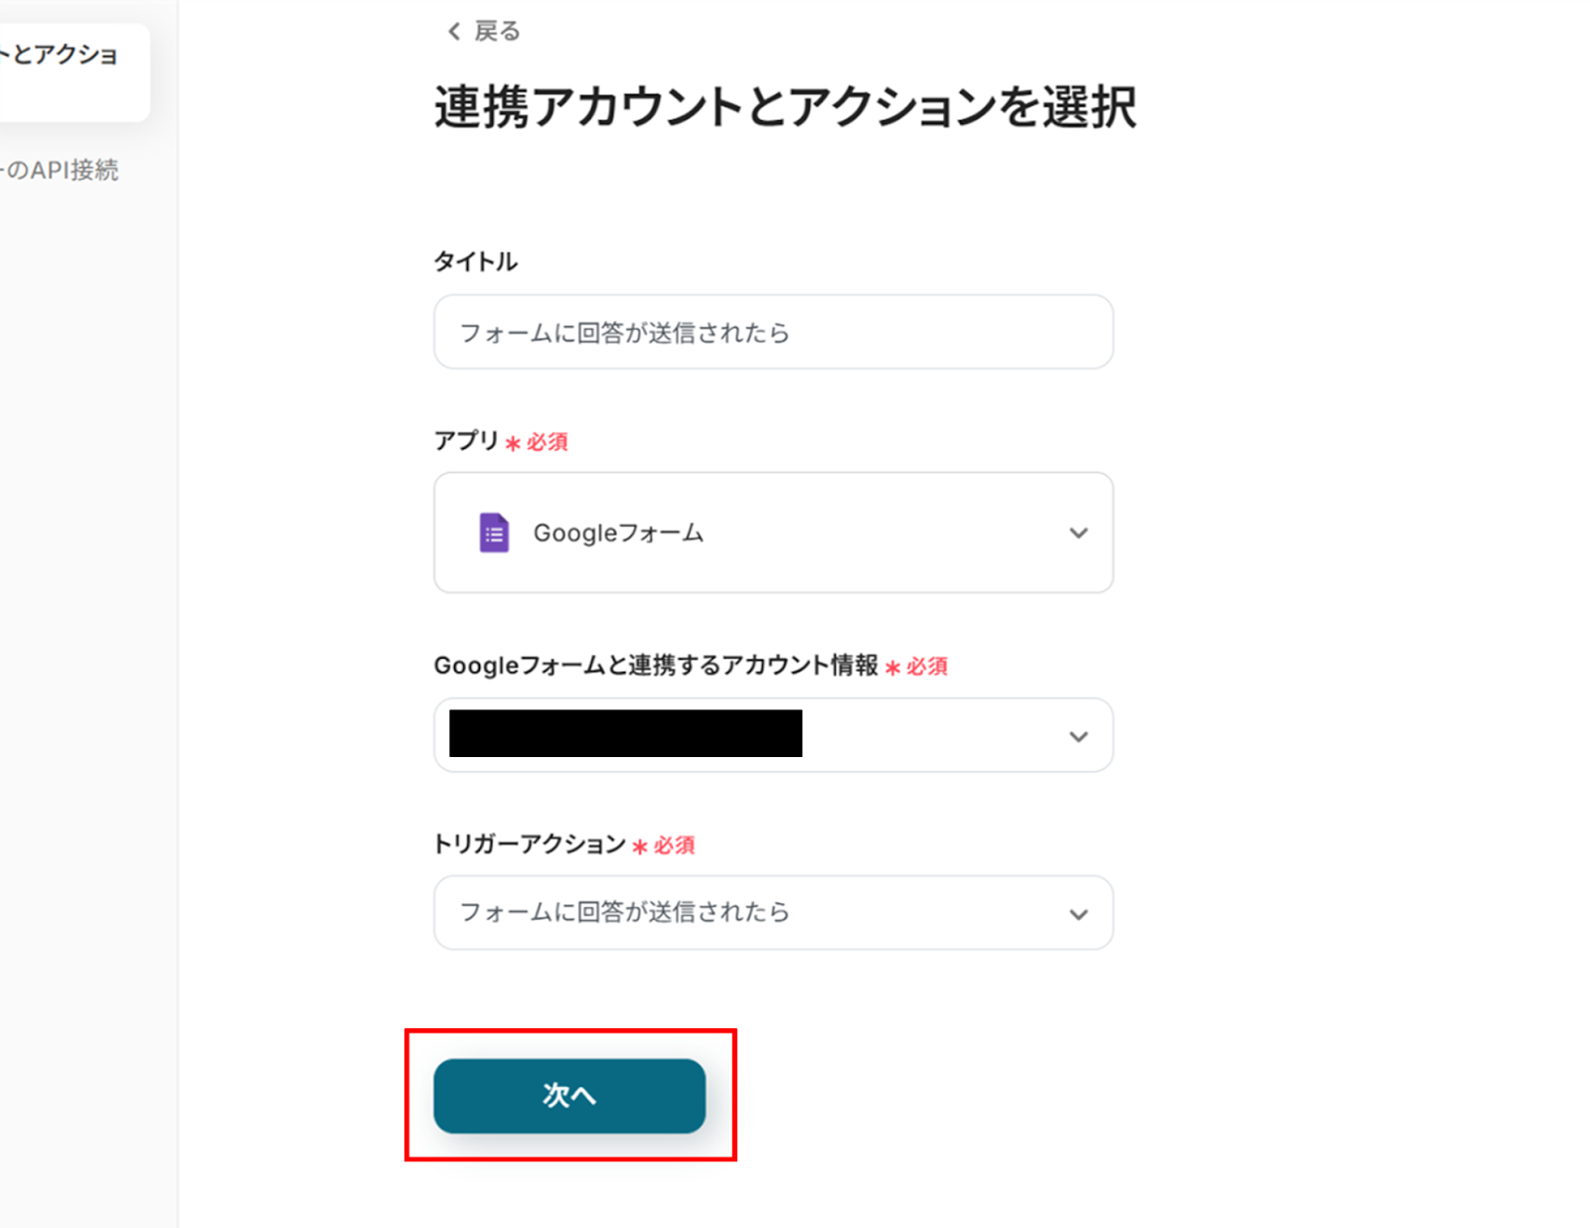Expand the アプリ dropdown chevron
Viewport: 1590px width, 1228px height.
[1078, 533]
